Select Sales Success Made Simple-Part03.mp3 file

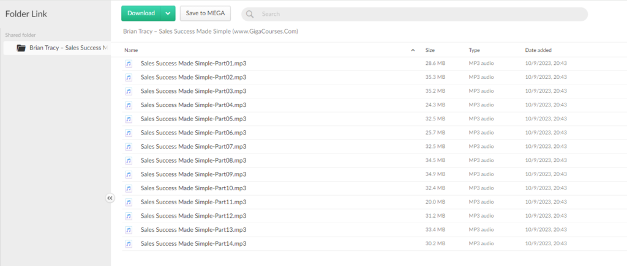click(193, 91)
